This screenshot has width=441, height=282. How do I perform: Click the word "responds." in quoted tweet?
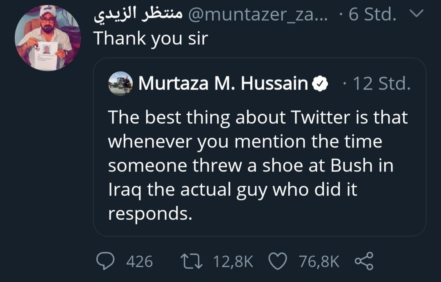150,214
